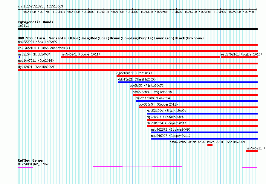Viewport: 266px width, 184px height.
Task: Click the esv2762161 (Vogler2010) label
Action: click(x=241, y=54)
